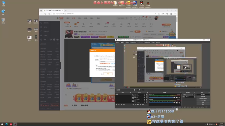This screenshot has width=225, height=126.
Task: Click 开始录制 in OBS Controls
Action: [203, 96]
